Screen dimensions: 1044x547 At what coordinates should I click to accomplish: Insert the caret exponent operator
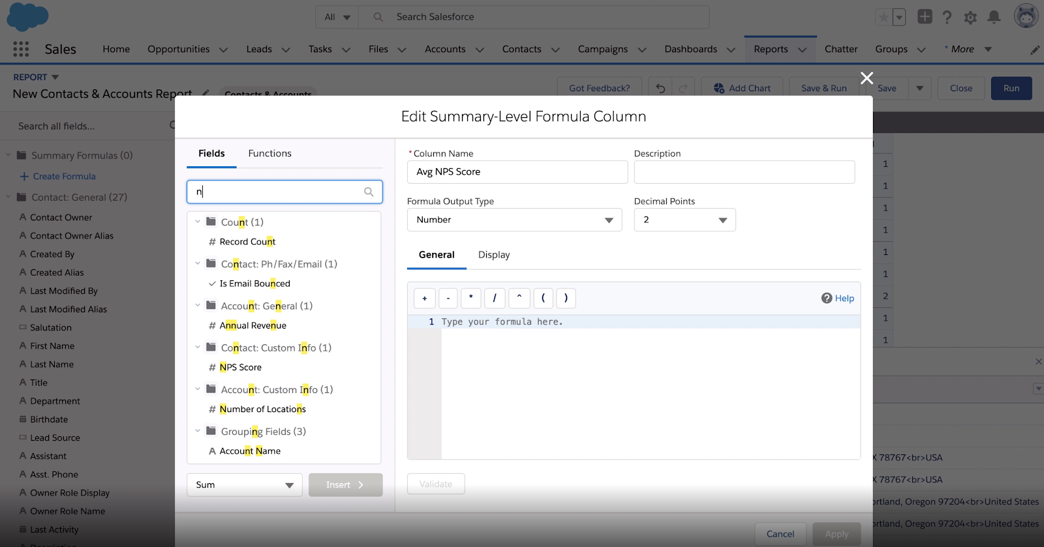(x=519, y=298)
